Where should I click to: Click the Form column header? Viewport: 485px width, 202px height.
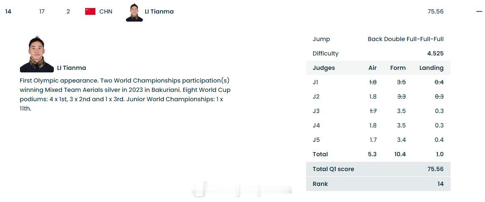[x=398, y=68]
